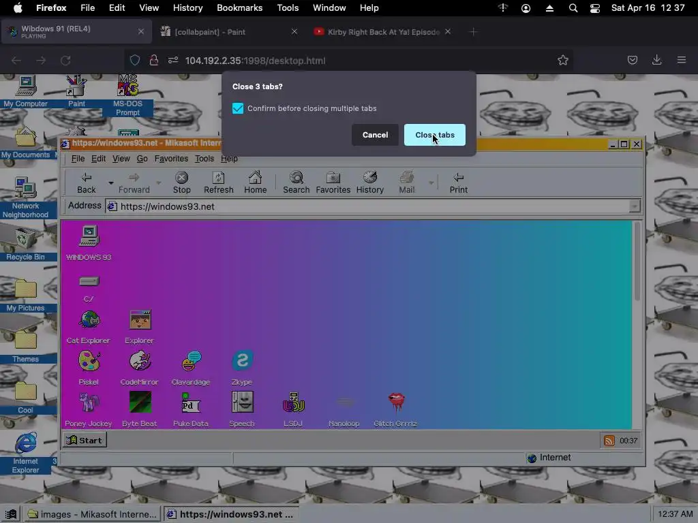Open Firefox Downloads icon

(656, 60)
